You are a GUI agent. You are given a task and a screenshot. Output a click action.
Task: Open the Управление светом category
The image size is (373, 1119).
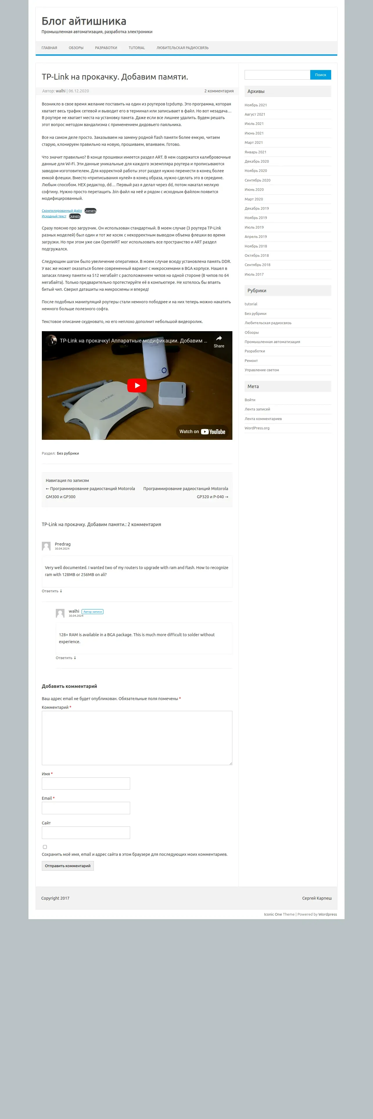pos(262,370)
